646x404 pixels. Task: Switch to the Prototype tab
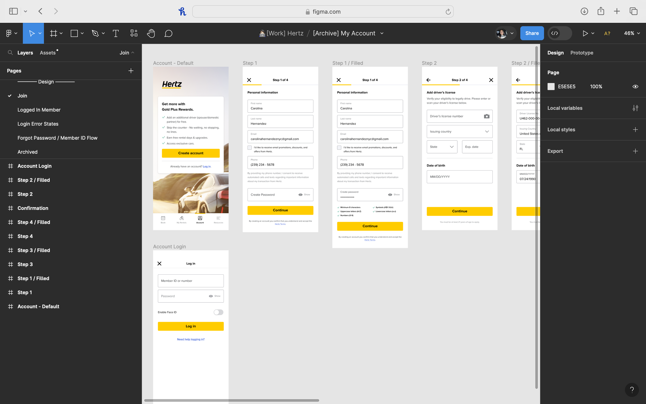click(582, 53)
